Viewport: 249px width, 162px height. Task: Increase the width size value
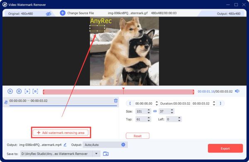[x=149, y=110]
